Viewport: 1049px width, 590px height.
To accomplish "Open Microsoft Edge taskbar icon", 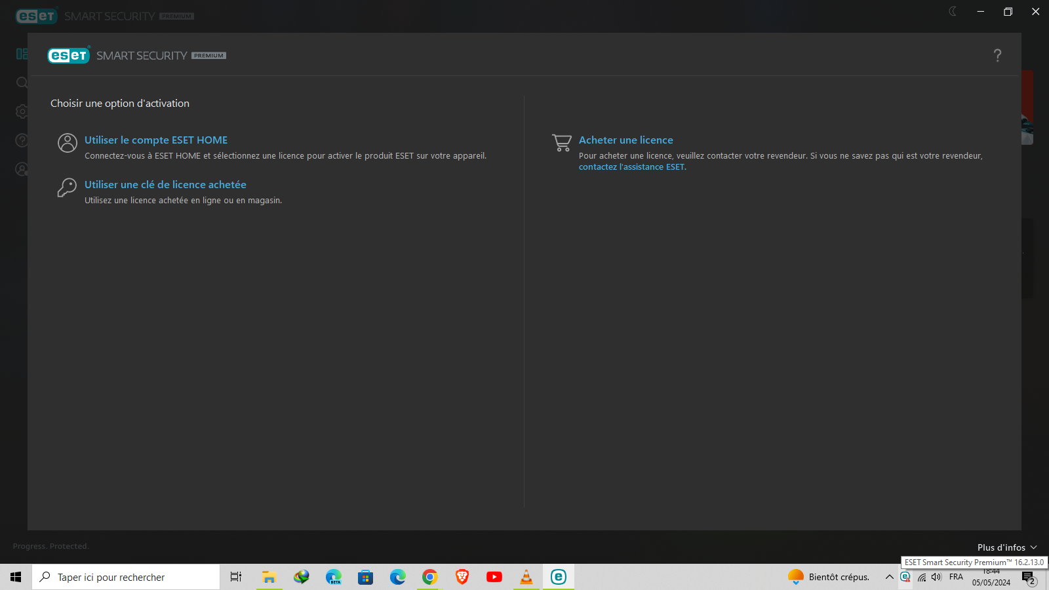I will (x=397, y=577).
